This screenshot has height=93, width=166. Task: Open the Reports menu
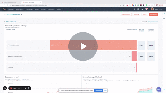[60, 9]
